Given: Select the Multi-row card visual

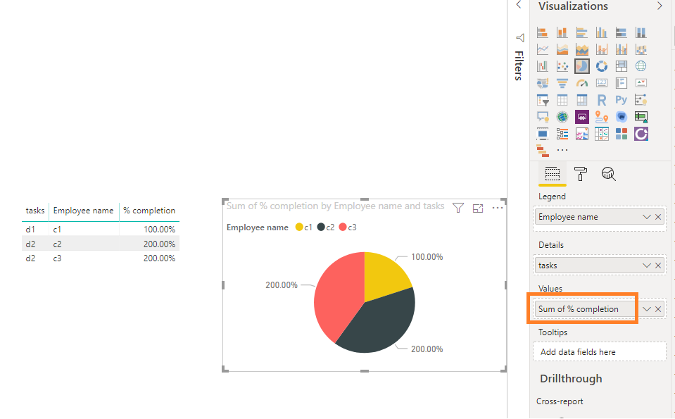Looking at the screenshot, I should coord(622,83).
